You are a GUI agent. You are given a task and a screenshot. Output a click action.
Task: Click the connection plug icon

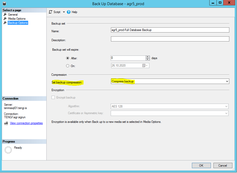6,123
